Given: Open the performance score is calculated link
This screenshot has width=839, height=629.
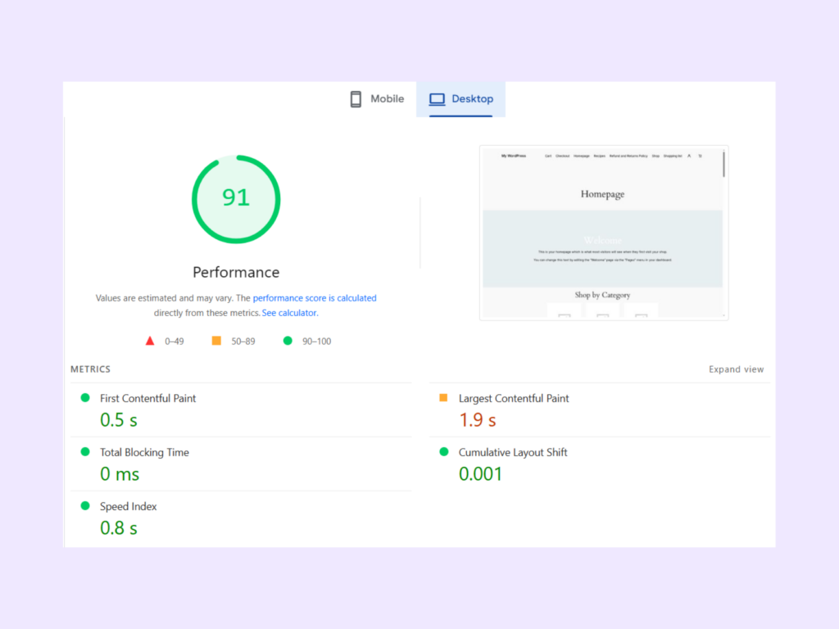Looking at the screenshot, I should coord(315,297).
